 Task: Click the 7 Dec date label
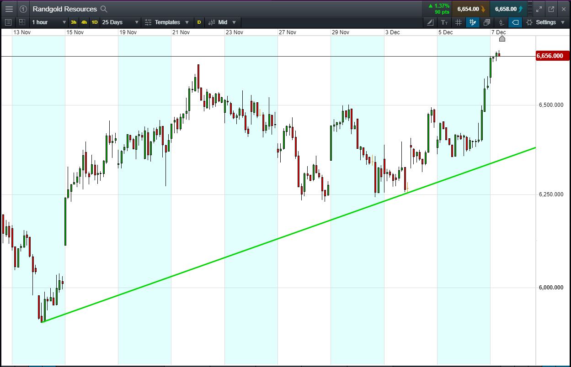[498, 32]
